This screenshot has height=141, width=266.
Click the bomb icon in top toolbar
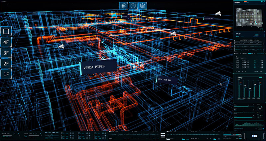[124, 6]
